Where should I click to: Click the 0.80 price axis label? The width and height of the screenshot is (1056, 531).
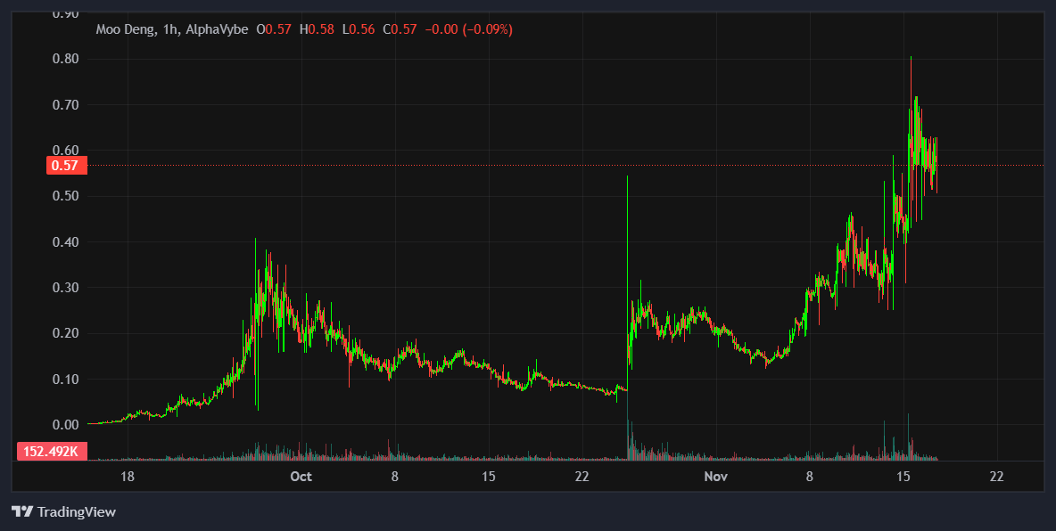tap(66, 59)
